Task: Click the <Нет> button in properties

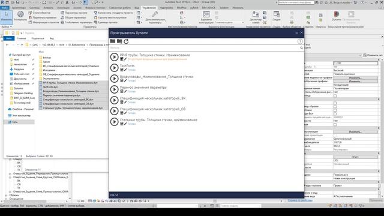Action: (355, 157)
